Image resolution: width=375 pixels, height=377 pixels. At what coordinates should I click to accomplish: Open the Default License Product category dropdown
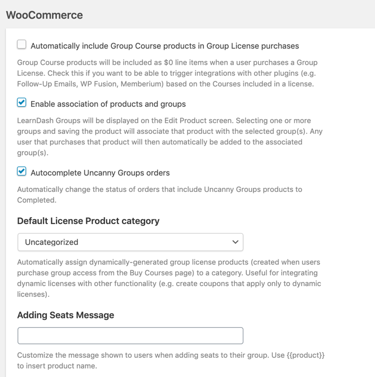click(x=130, y=242)
